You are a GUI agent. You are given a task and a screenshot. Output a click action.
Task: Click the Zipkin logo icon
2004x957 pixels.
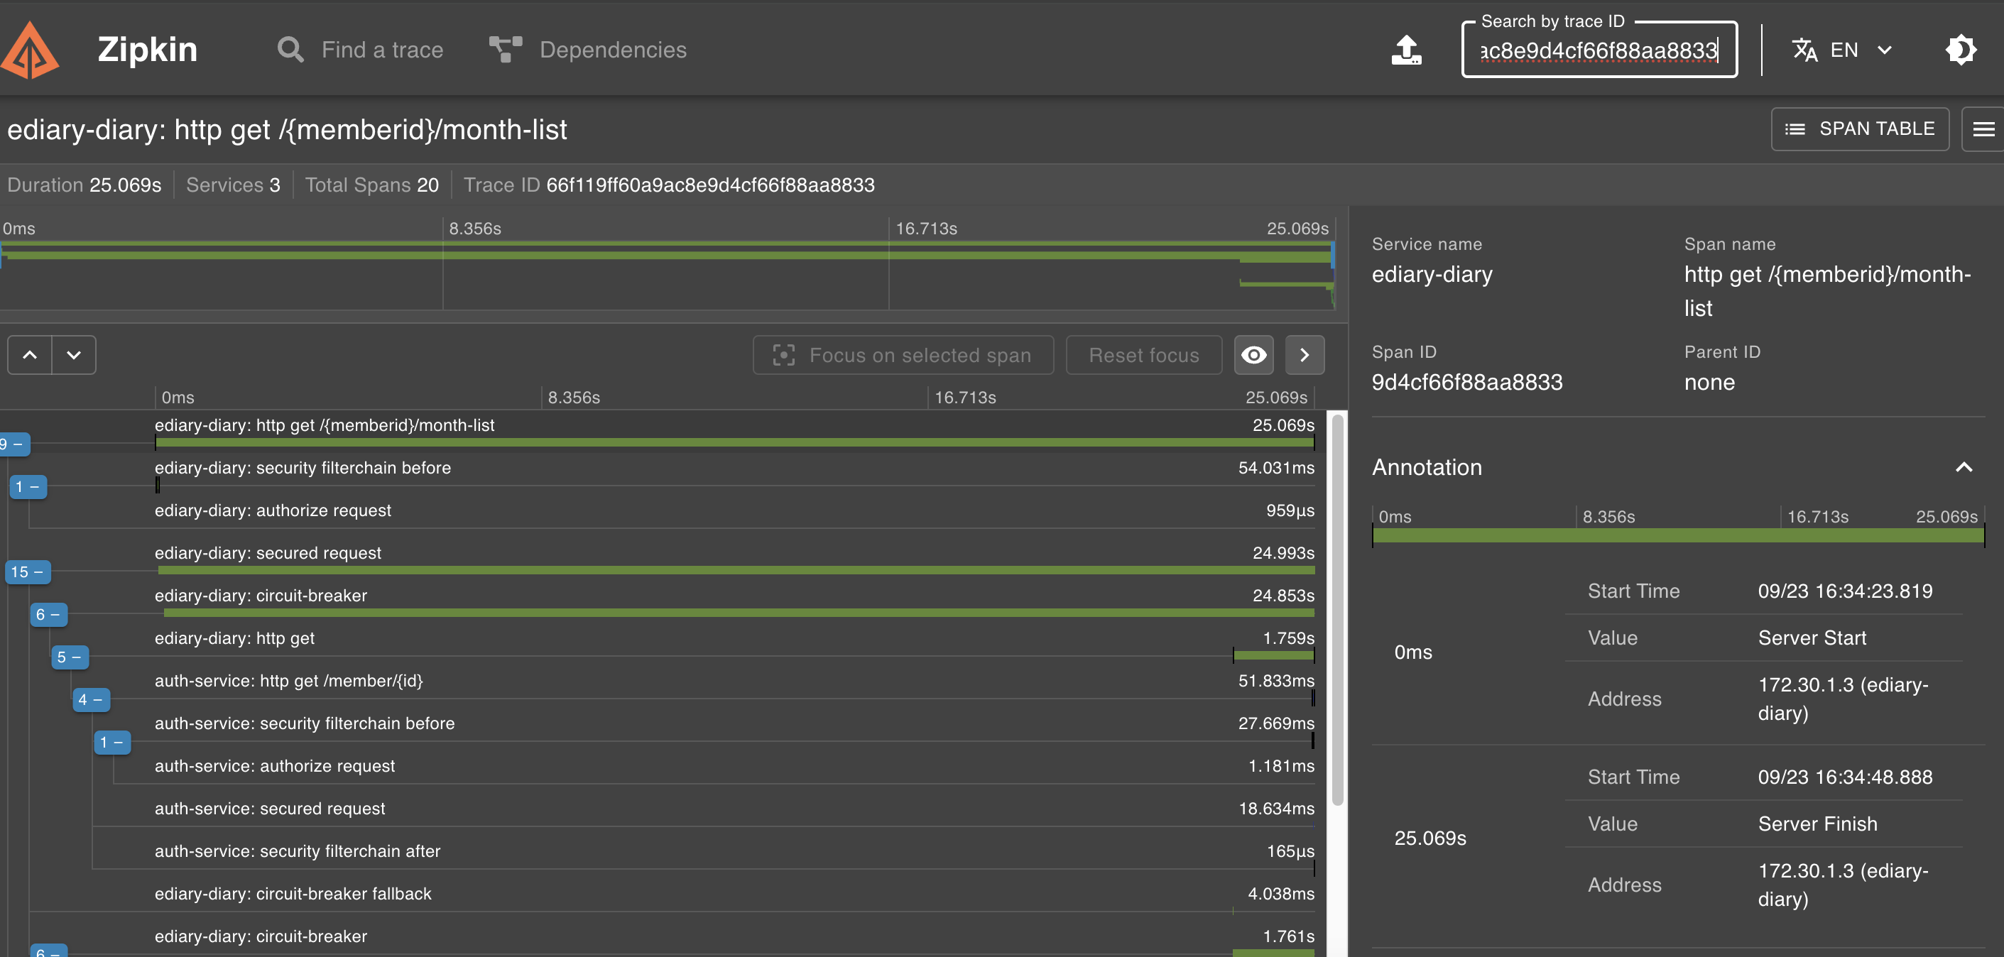click(x=30, y=50)
